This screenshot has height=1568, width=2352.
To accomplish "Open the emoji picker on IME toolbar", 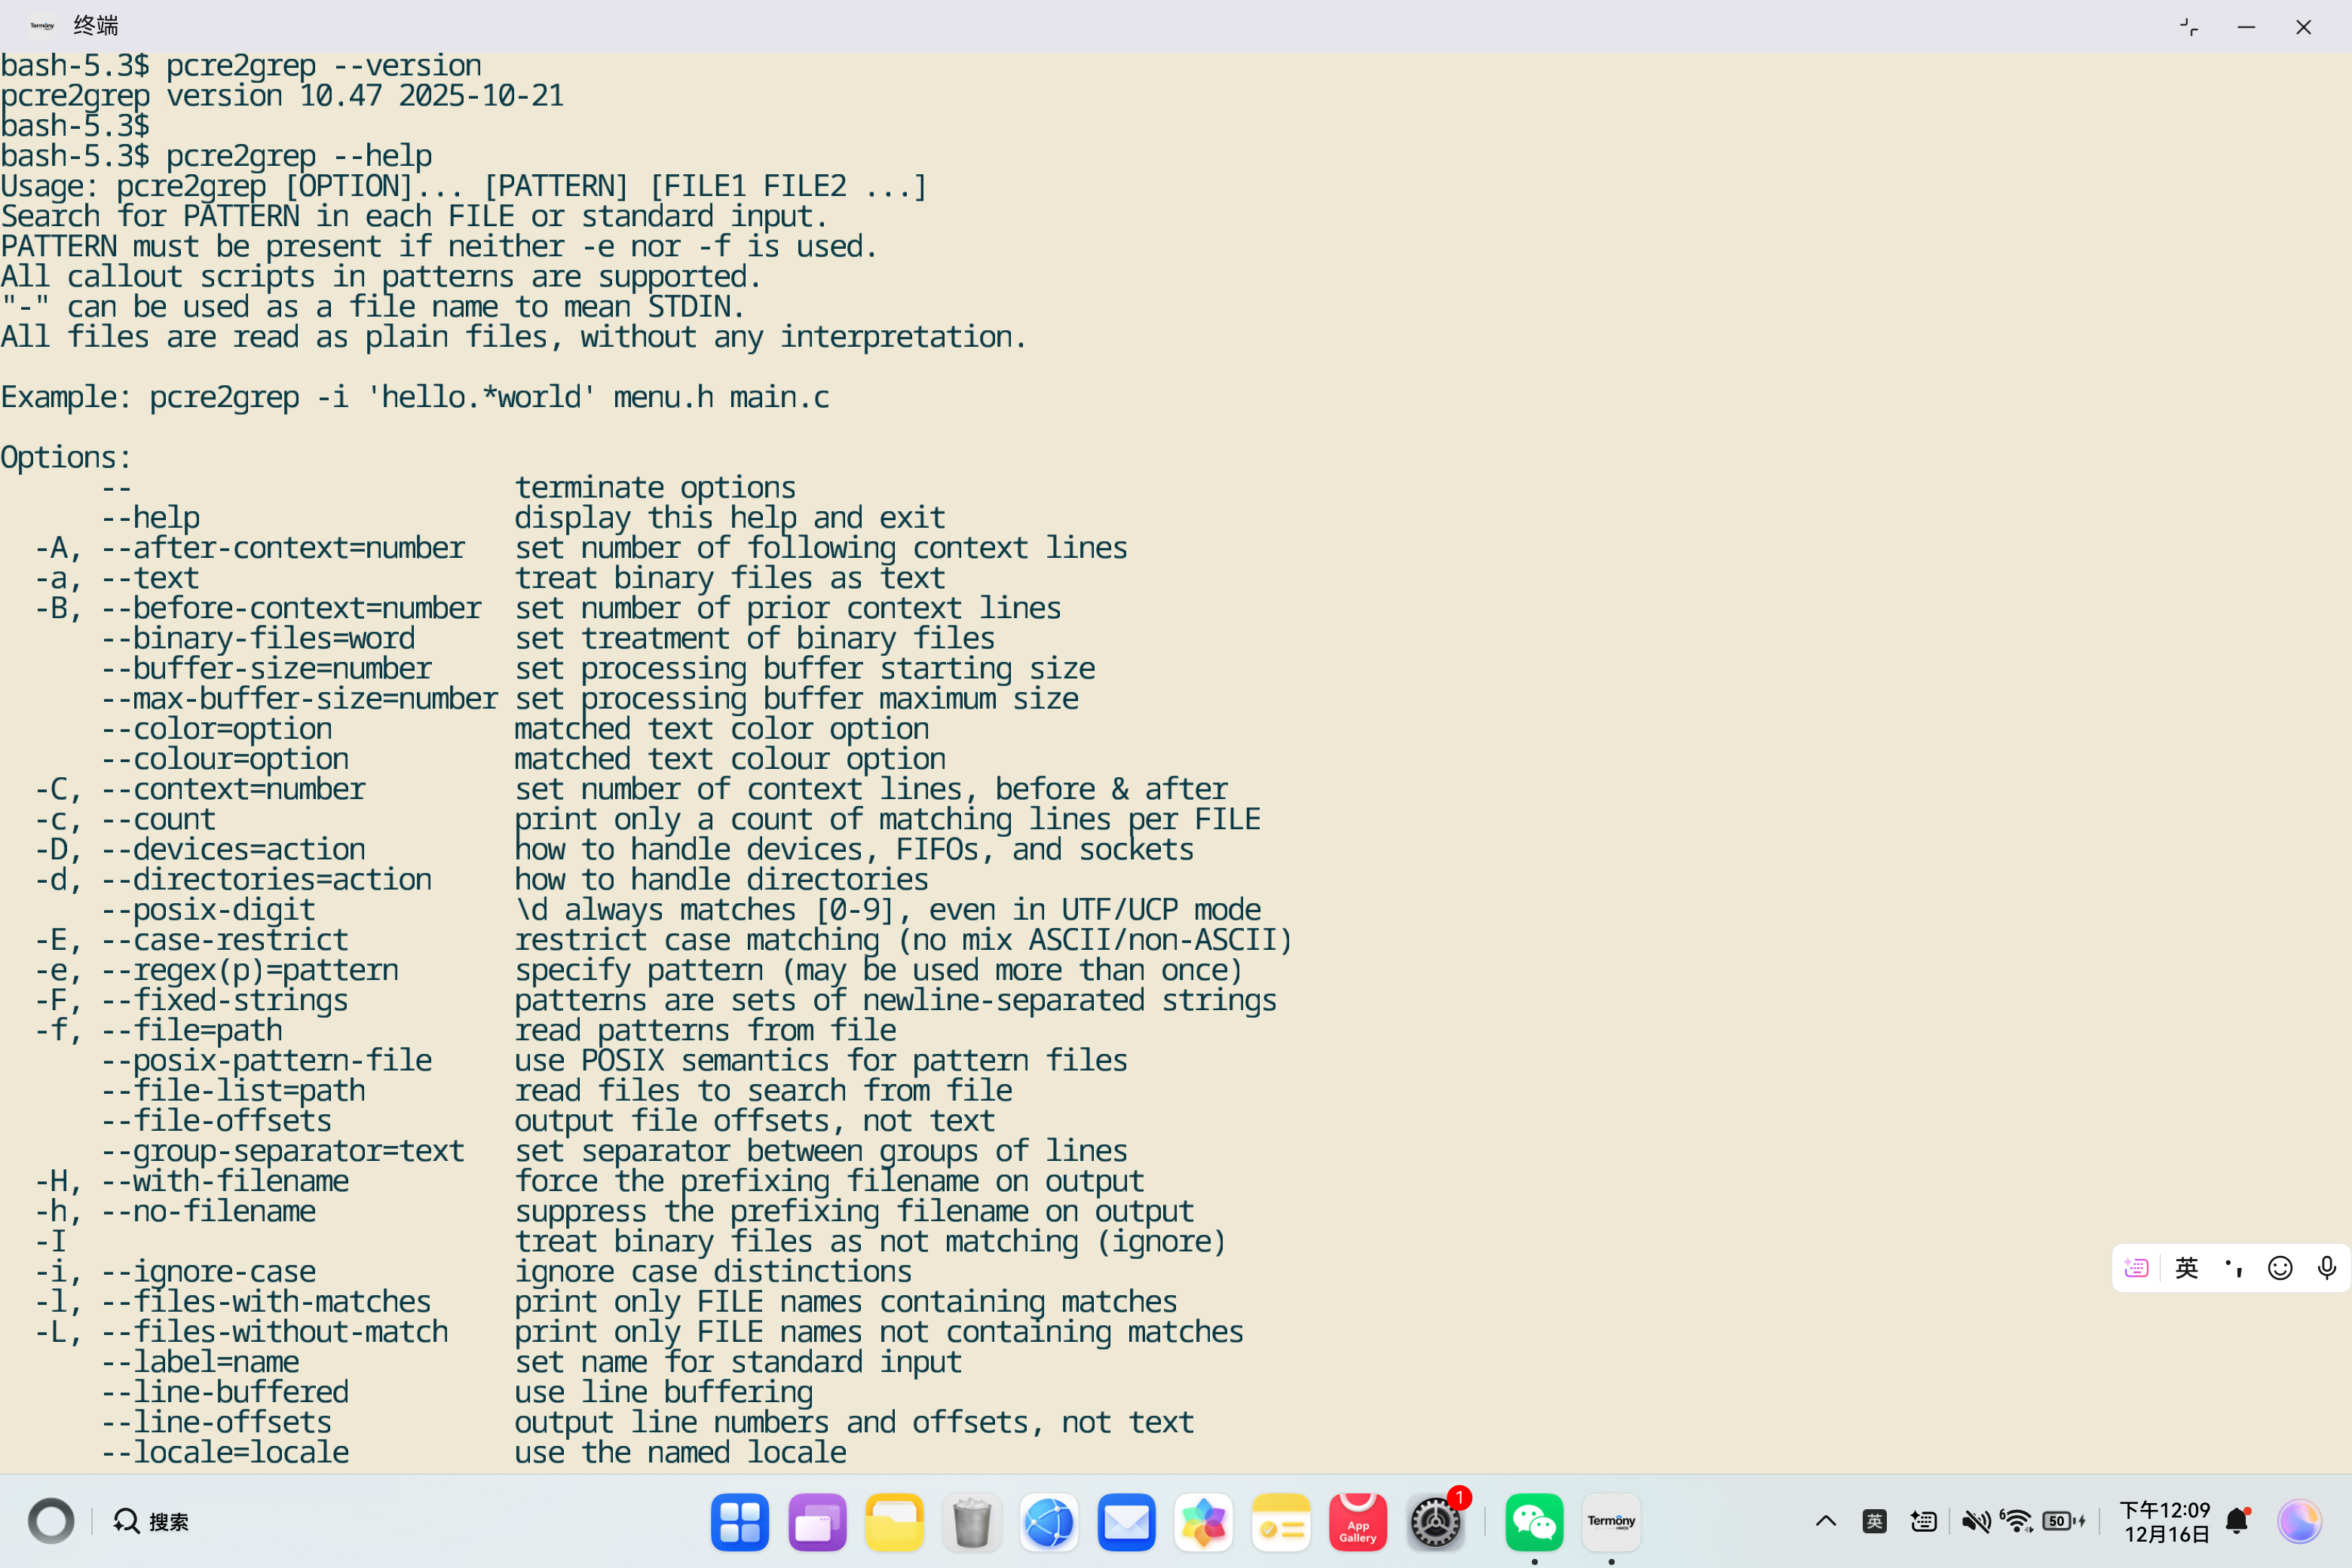I will pyautogui.click(x=2280, y=1267).
